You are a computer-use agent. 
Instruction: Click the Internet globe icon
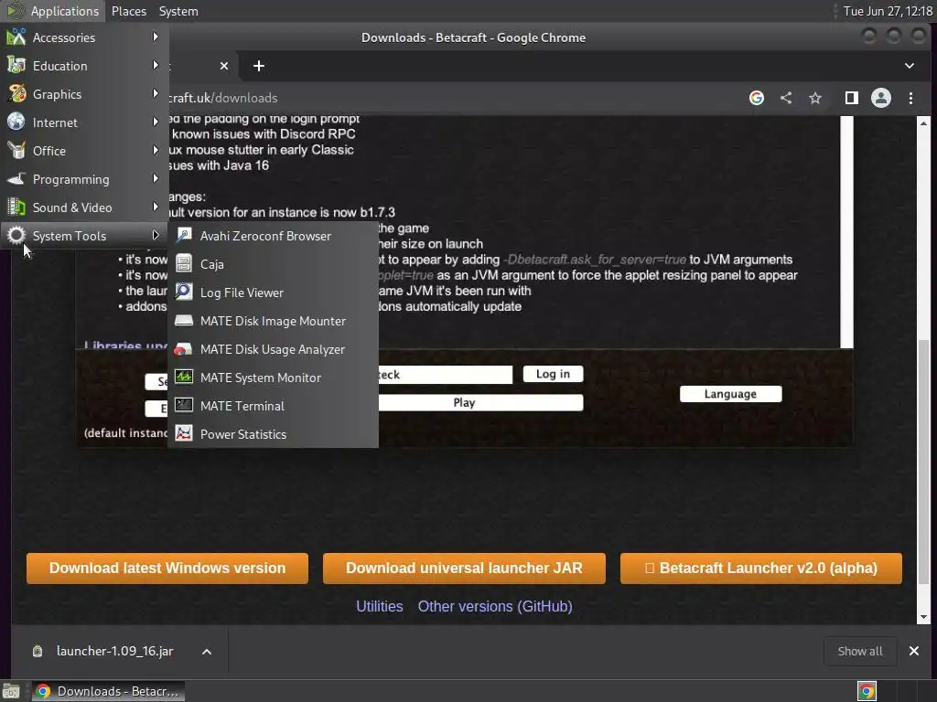coord(16,122)
